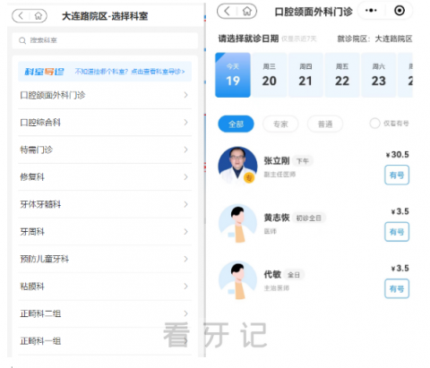Screen dimensions: 430x368
Task: Click the search magnifier icon
Action: pyautogui.click(x=22, y=40)
